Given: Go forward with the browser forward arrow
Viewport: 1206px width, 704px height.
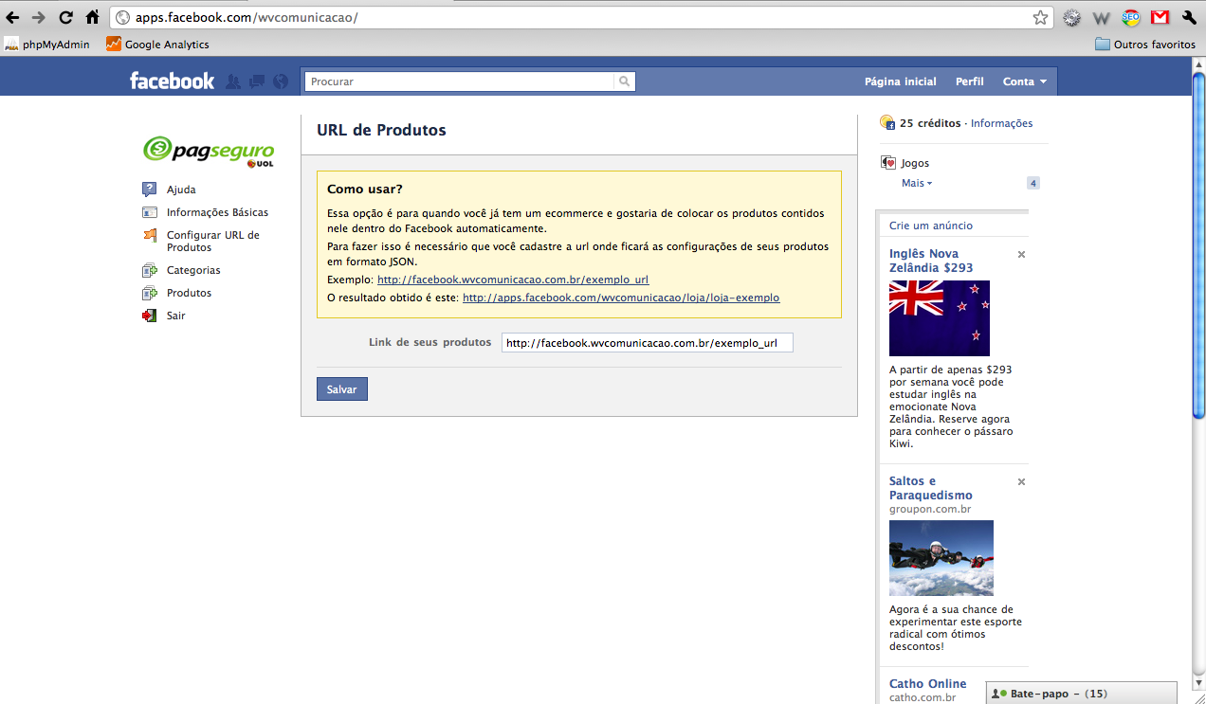Looking at the screenshot, I should point(39,17).
